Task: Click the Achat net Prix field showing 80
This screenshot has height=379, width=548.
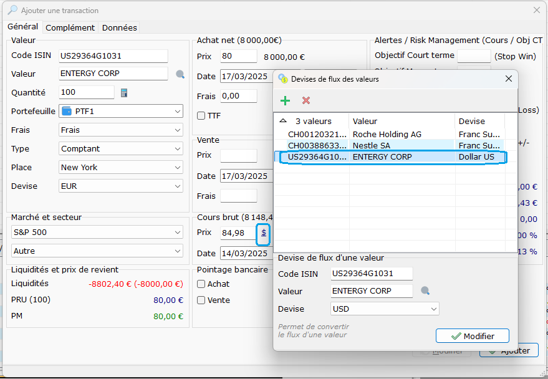Action: pyautogui.click(x=239, y=56)
